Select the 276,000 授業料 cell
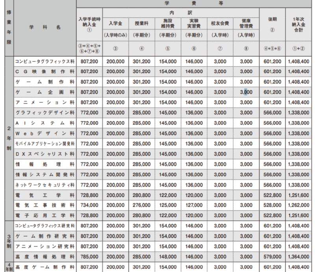The height and width of the screenshot is (272, 315). point(141,205)
